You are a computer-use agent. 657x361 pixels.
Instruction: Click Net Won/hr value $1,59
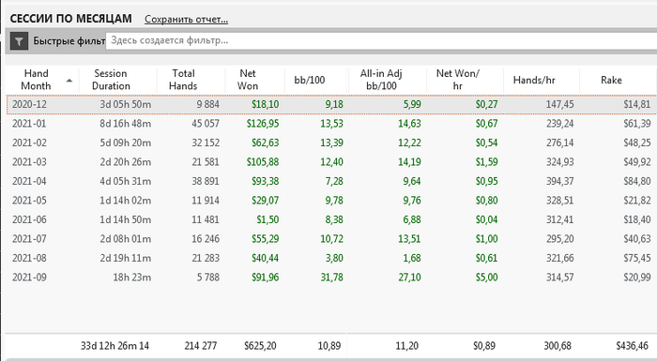[487, 162]
